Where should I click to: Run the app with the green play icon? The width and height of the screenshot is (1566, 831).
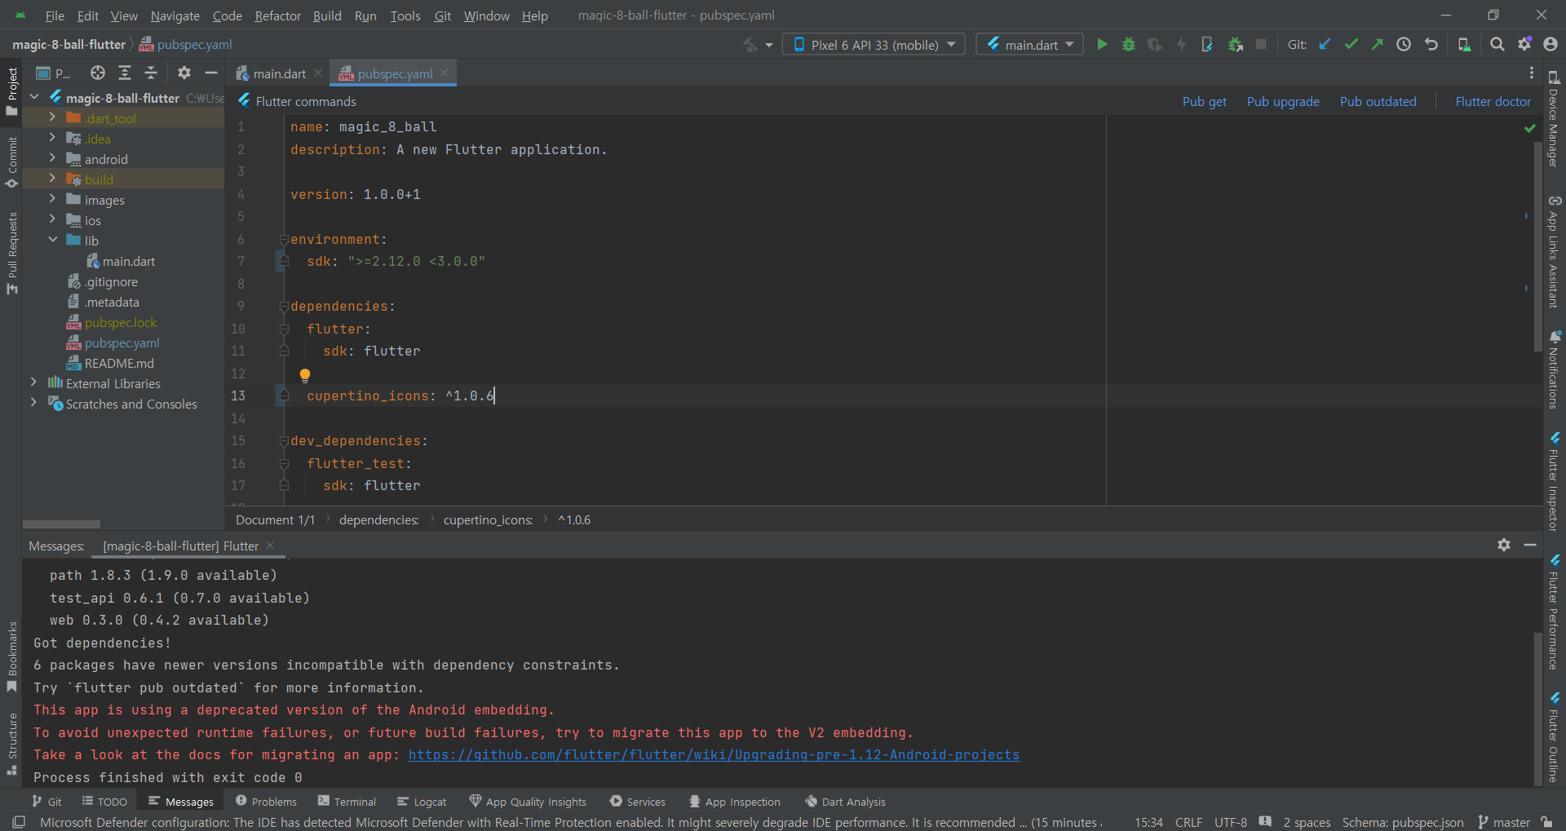(x=1102, y=45)
